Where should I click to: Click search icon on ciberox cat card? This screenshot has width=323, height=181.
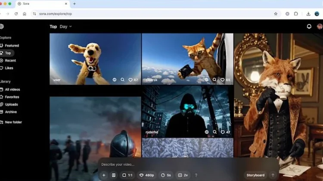(214, 80)
